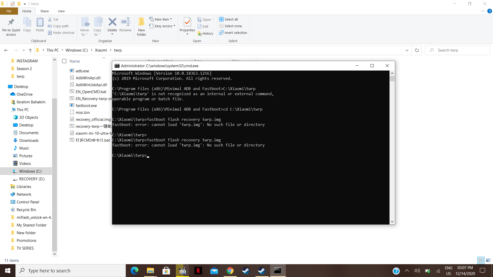Viewport: 493px width, 277px height.
Task: Switch to the View ribbon tab
Action: pos(61,11)
